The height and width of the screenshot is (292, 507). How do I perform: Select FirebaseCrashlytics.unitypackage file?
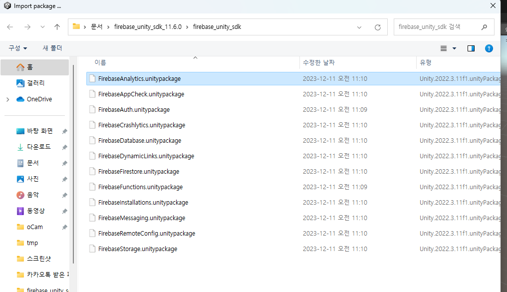[x=142, y=125]
